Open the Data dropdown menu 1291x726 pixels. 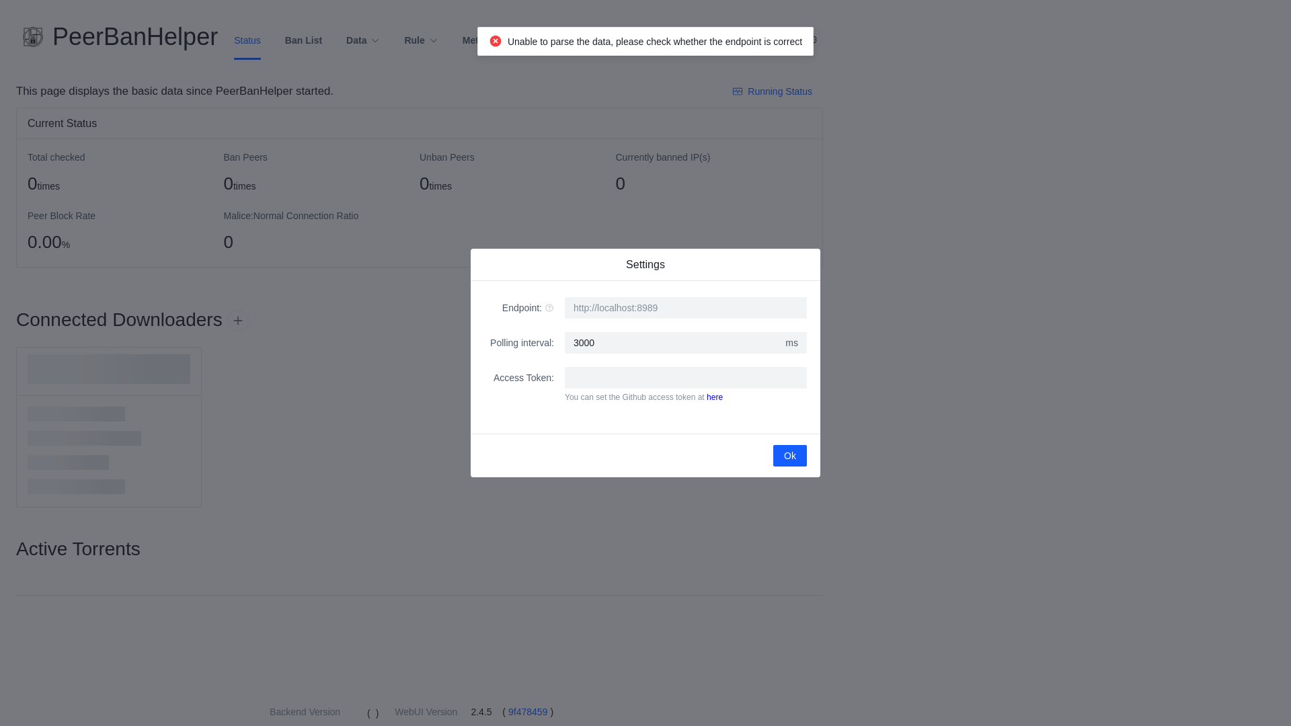point(363,40)
